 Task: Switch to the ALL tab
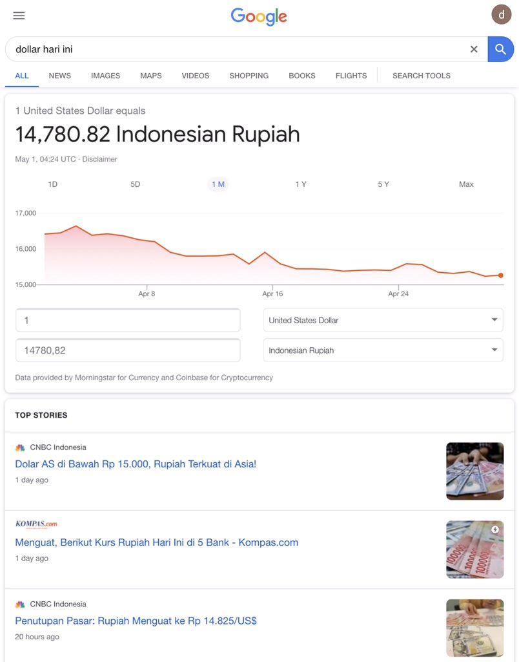click(22, 76)
